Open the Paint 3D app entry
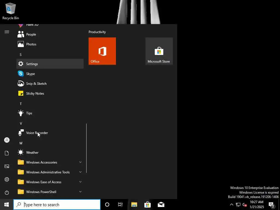The image size is (280, 210). (x=50, y=25)
